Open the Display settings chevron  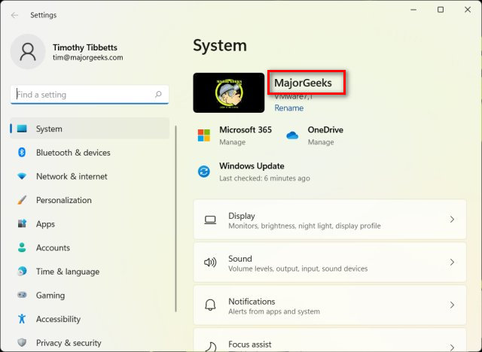[452, 220]
